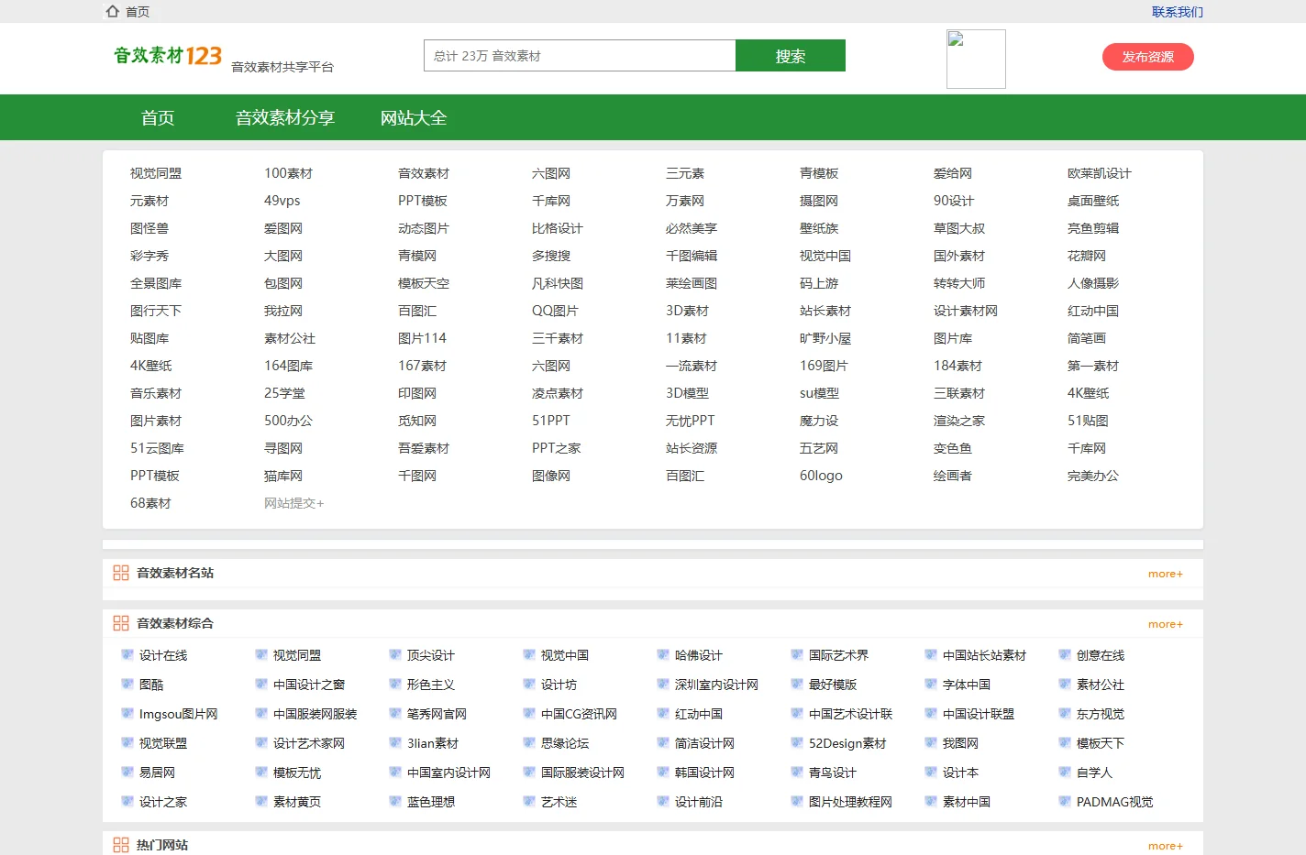
Task: Open the 3D素材 link
Action: point(688,311)
